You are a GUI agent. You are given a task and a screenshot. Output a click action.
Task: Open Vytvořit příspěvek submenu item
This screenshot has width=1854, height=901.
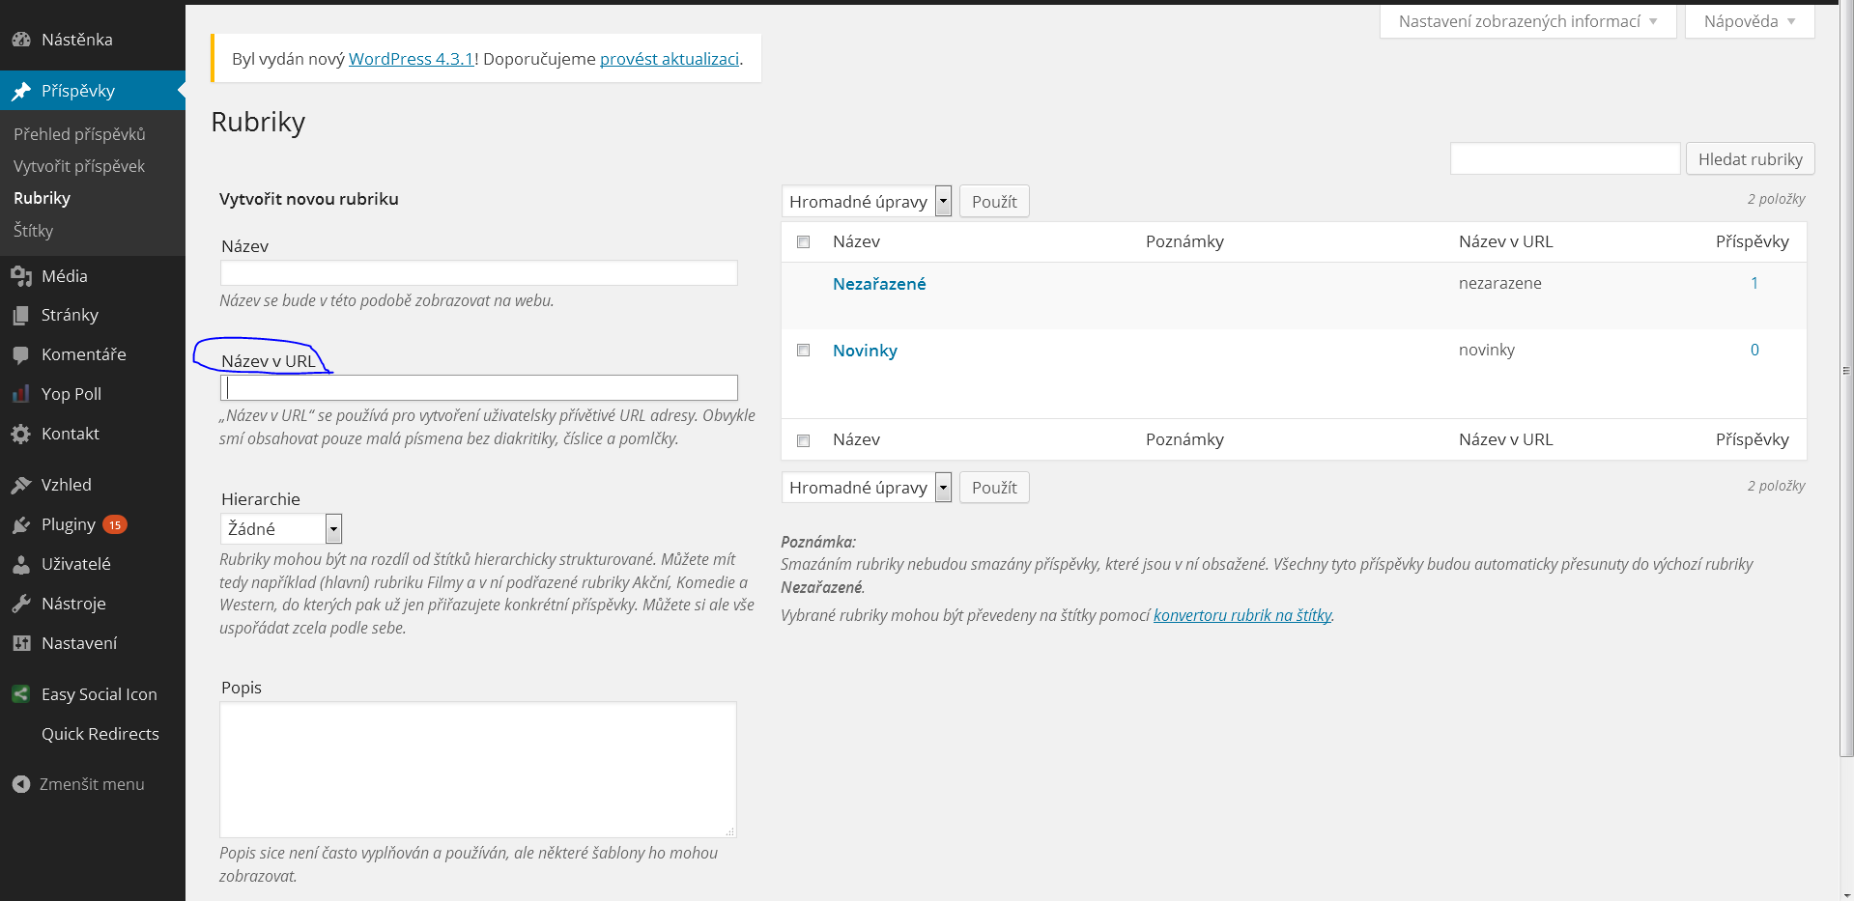pos(79,166)
